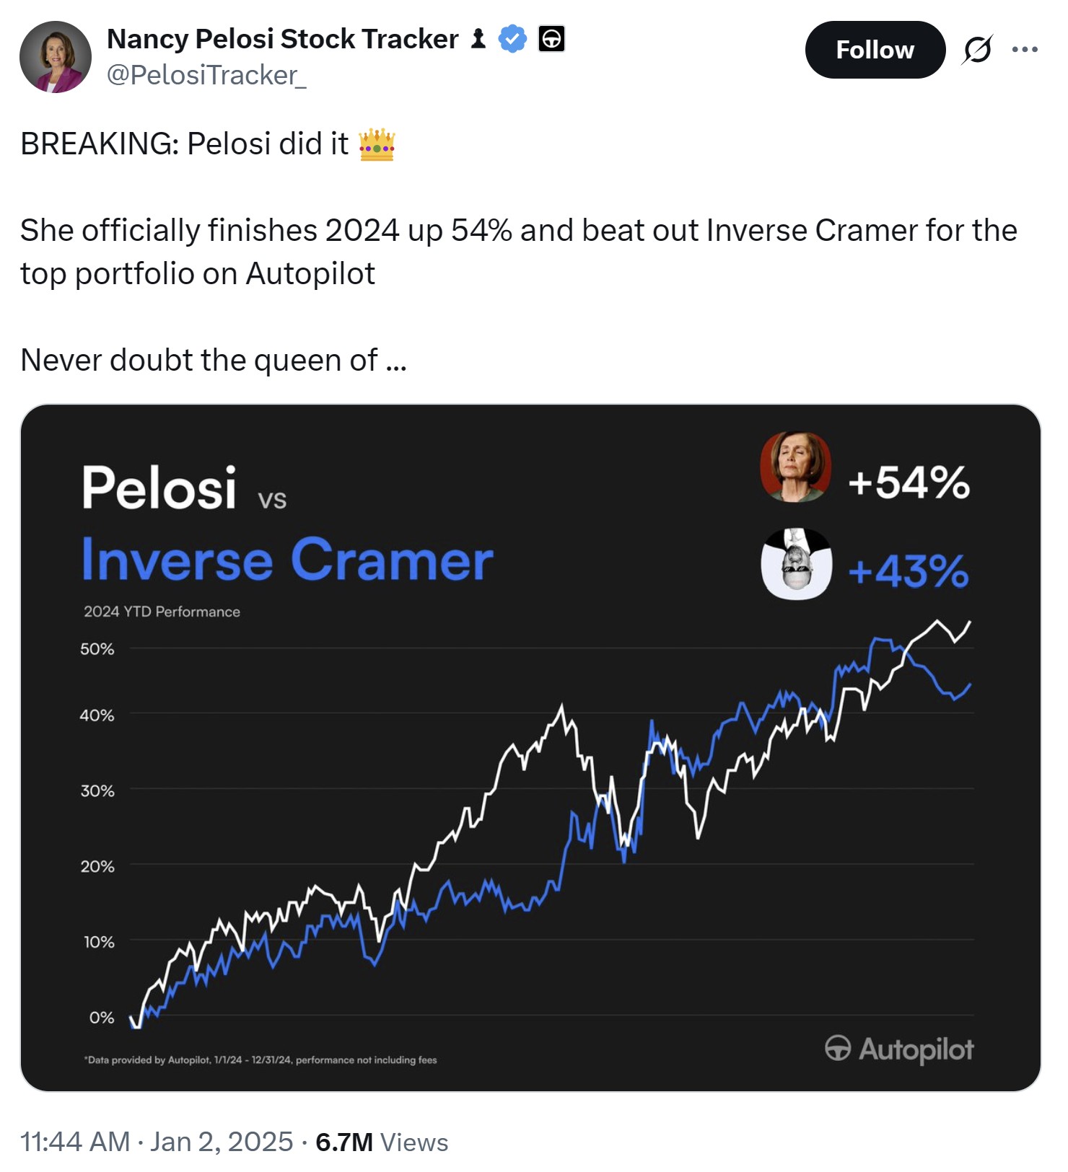Click the upside-down Inverse Cramer portrait

(797, 564)
